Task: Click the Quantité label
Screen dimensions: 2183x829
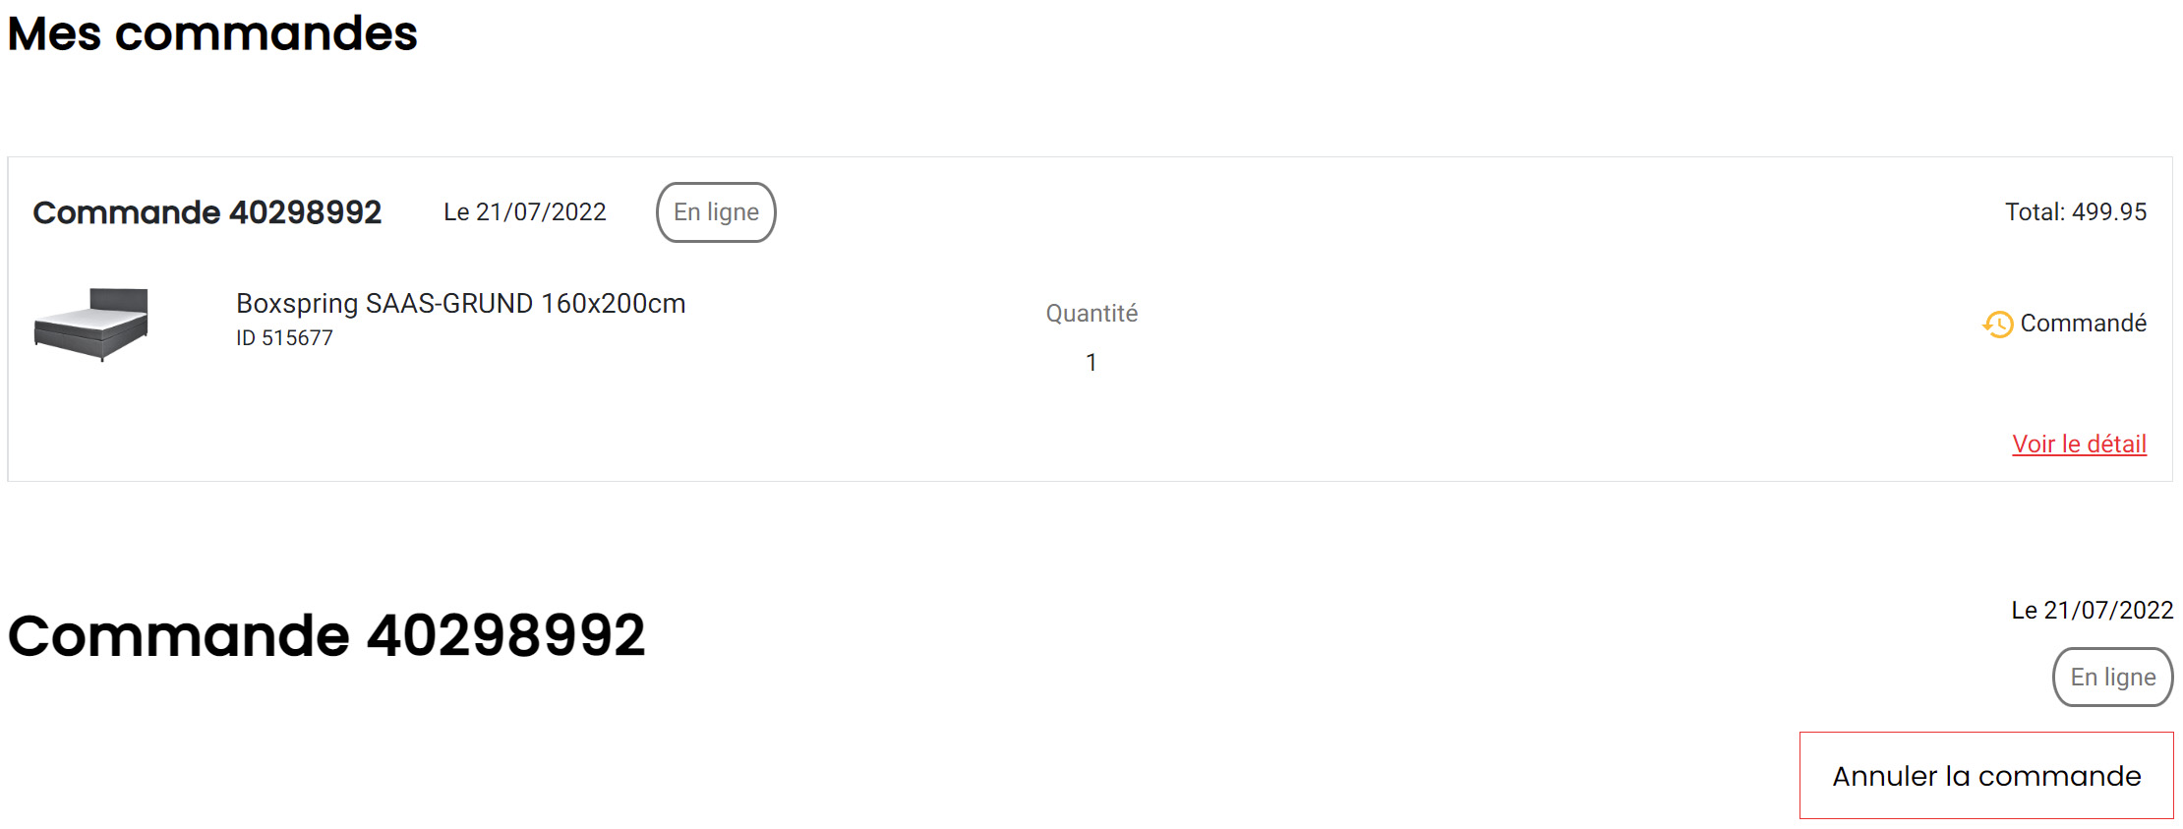Action: (x=1091, y=314)
